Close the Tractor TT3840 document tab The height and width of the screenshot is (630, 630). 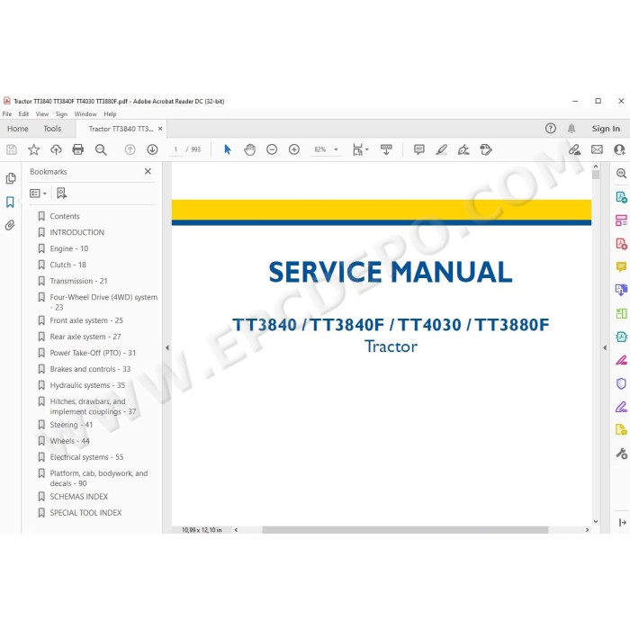tap(160, 129)
